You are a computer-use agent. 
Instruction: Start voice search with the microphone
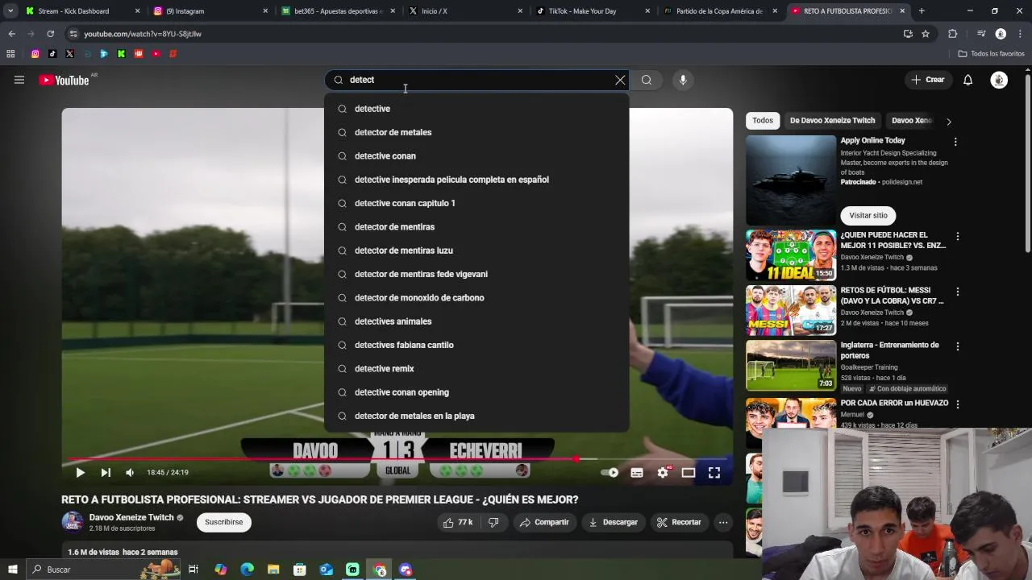(683, 80)
